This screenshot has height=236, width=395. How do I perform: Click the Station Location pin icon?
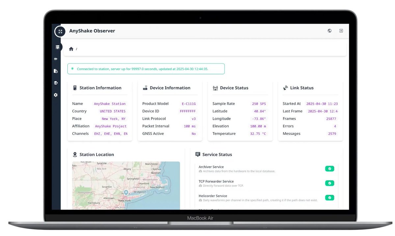point(75,154)
